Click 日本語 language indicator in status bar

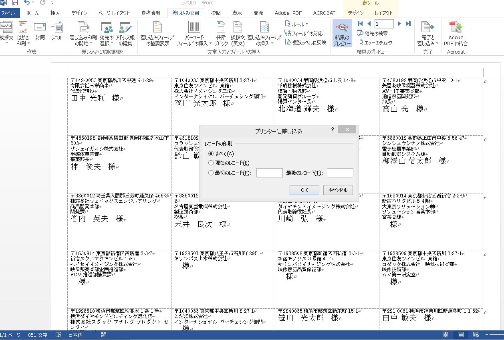pyautogui.click(x=75, y=335)
